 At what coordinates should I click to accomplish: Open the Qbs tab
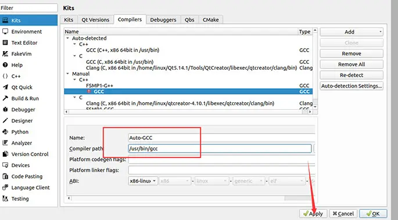[189, 20]
